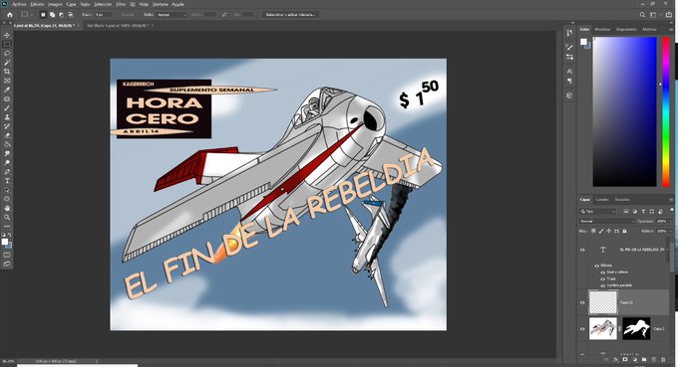This screenshot has width=678, height=367.
Task: Hide the EL FIN DE LA REBELDIA text layer
Action: (582, 250)
